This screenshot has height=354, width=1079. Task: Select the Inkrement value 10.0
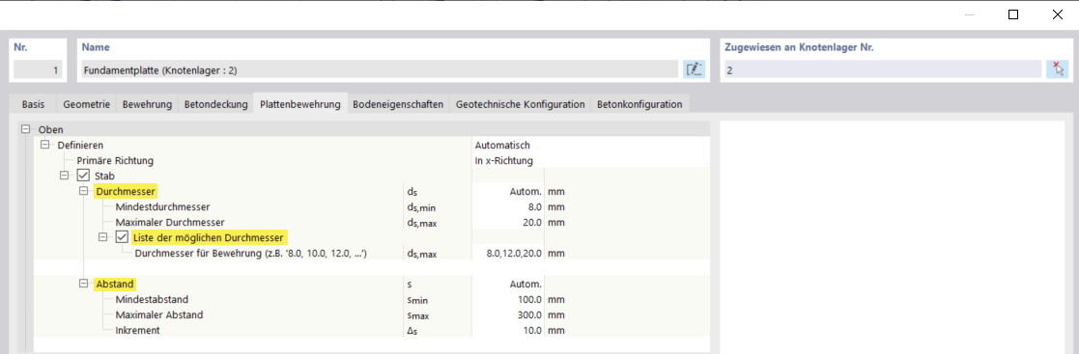(x=532, y=331)
